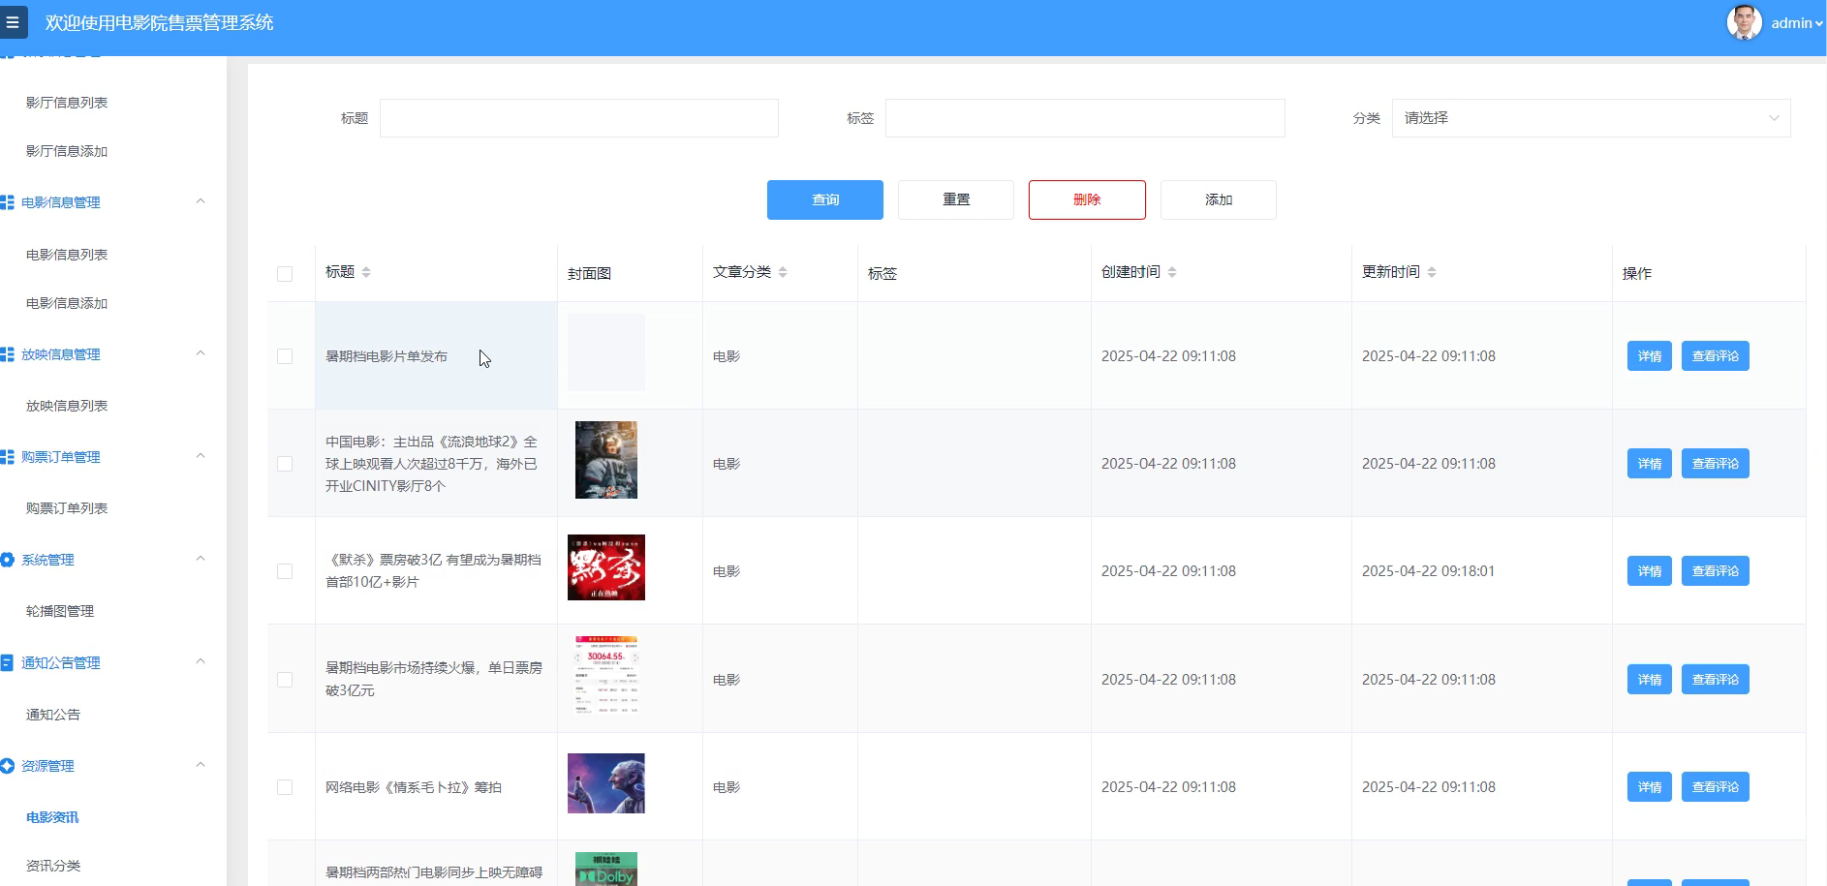Click the 30064.55 box office chart thumbnail

click(x=606, y=675)
